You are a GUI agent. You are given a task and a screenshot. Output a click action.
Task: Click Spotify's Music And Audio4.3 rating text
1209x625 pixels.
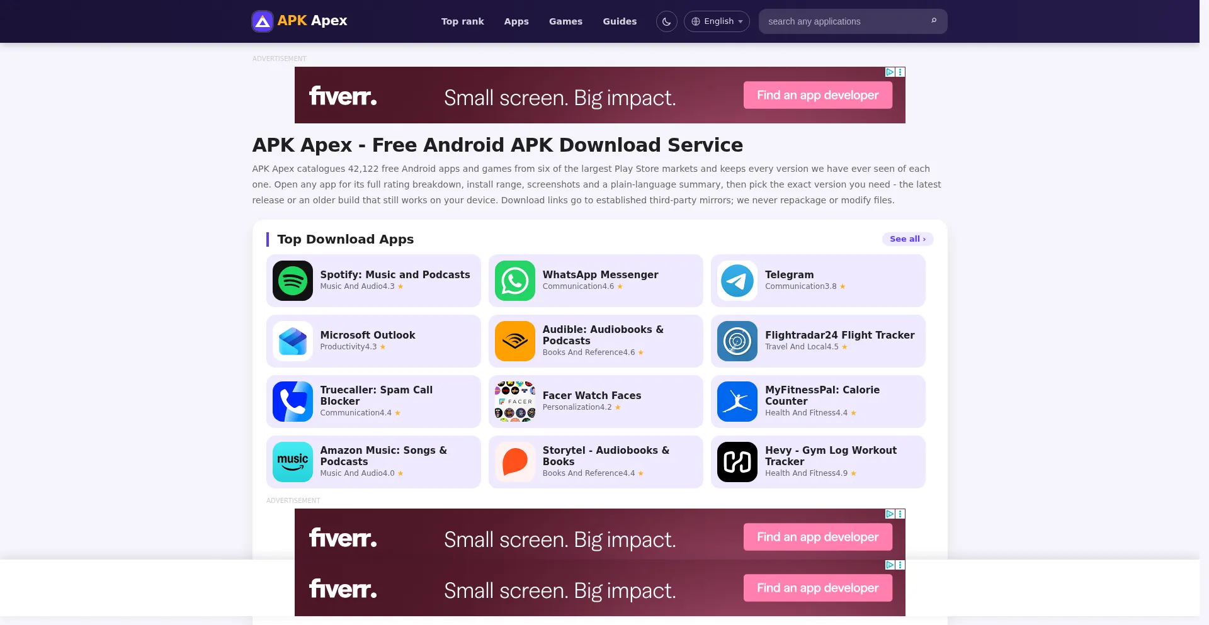361,286
